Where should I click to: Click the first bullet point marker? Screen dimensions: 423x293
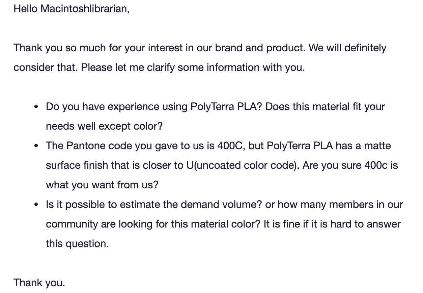[x=36, y=107]
